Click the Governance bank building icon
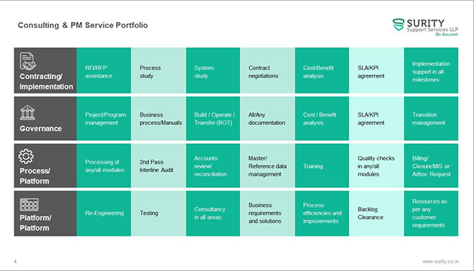 tap(27, 113)
